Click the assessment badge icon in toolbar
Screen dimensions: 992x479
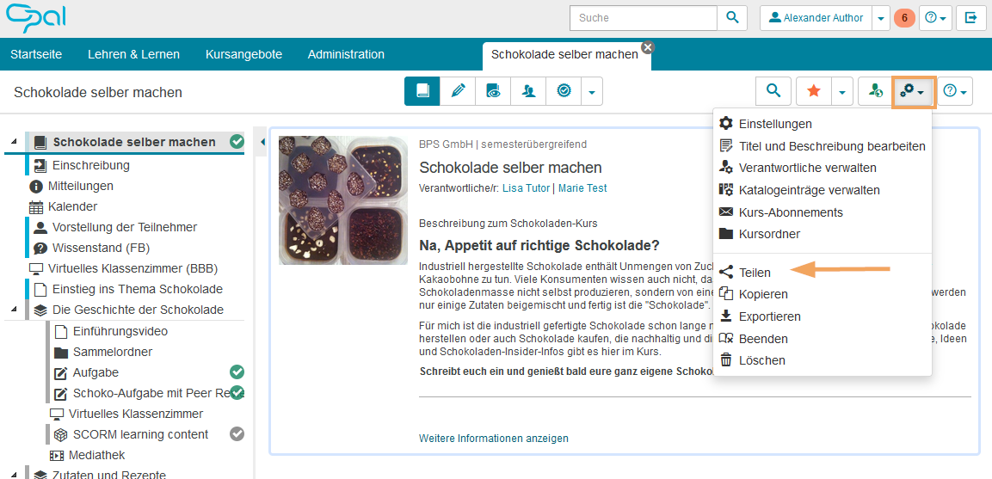564,91
